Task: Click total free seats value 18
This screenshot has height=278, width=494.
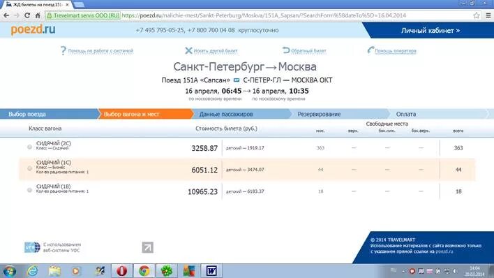Action: (x=458, y=191)
